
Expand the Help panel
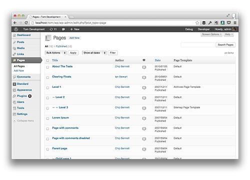pyautogui.click(x=228, y=34)
